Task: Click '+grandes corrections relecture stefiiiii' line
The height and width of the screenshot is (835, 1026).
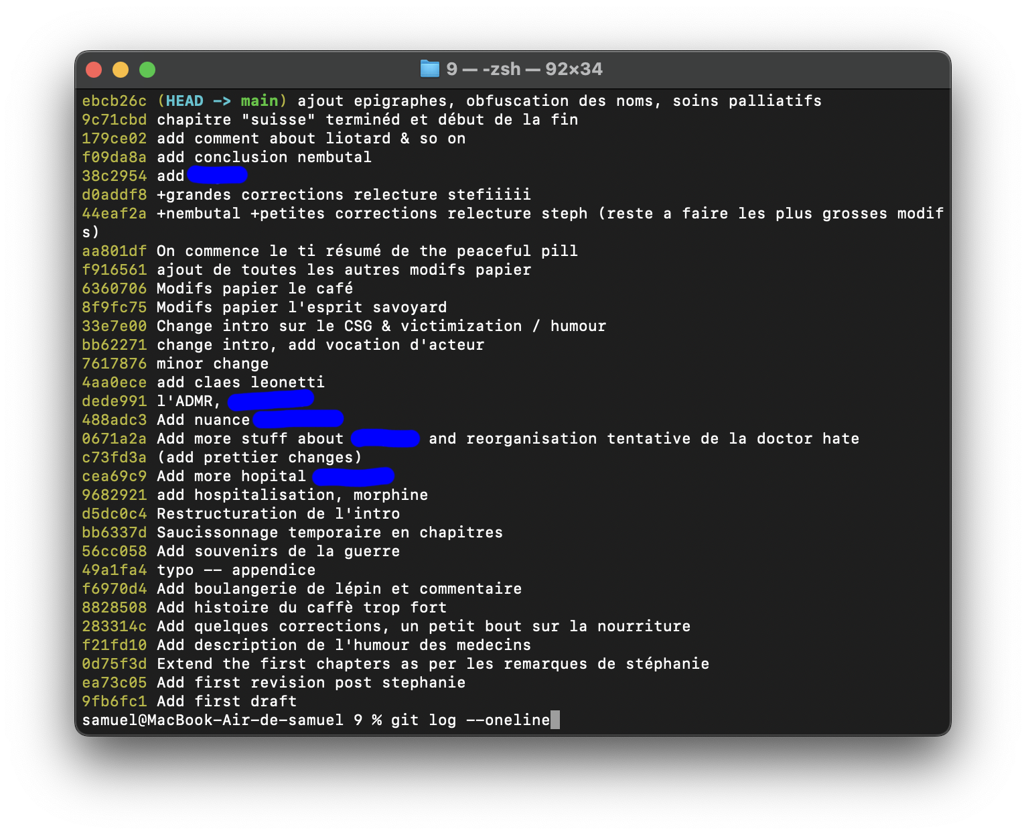Action: click(x=344, y=195)
